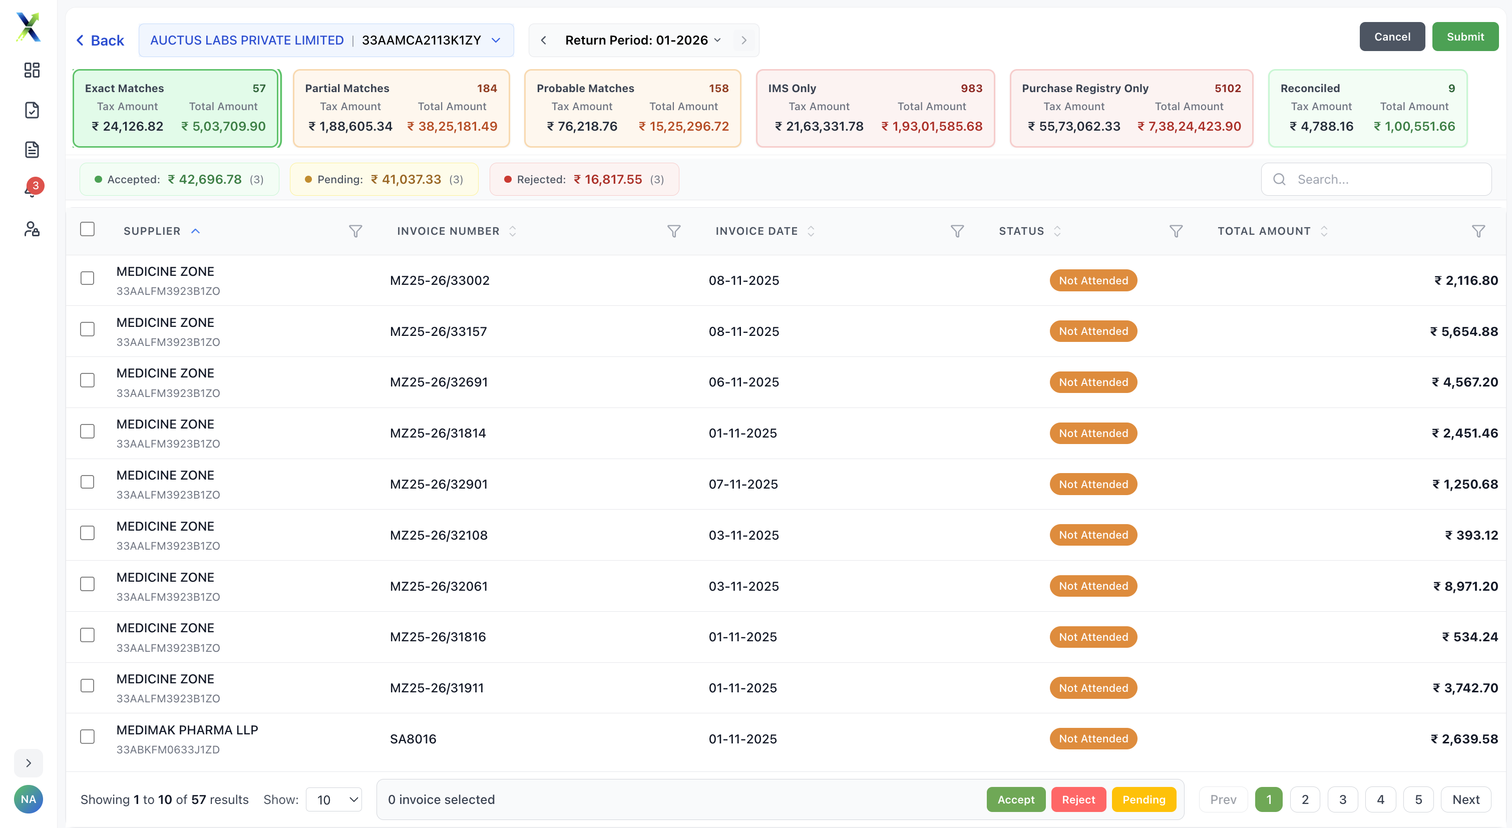Switch to the Partial Matches card

click(x=402, y=108)
